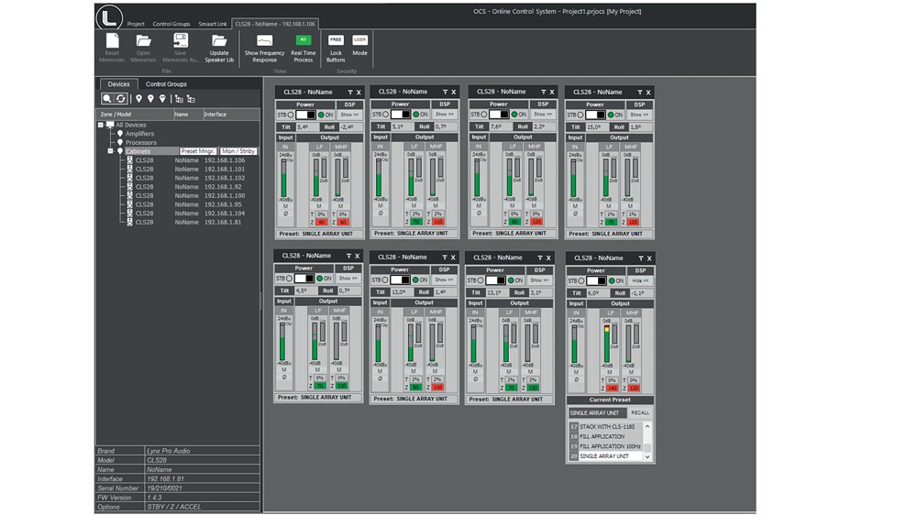The image size is (917, 515).
Task: Click the Open Memories folder icon
Action: (143, 41)
